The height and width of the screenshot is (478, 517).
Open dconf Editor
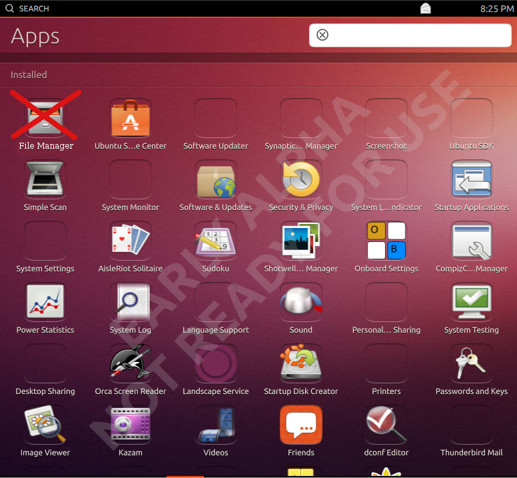click(x=386, y=425)
